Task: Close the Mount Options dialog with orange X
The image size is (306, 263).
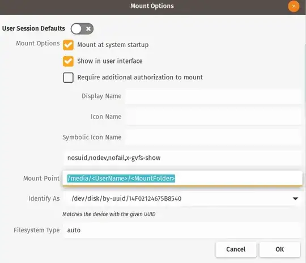Action: [294, 6]
